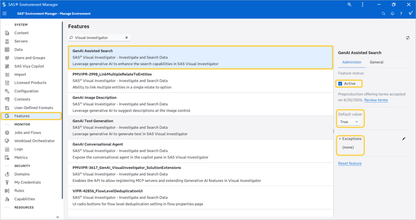Click the features search input field
The image size is (416, 220).
pos(99,37)
